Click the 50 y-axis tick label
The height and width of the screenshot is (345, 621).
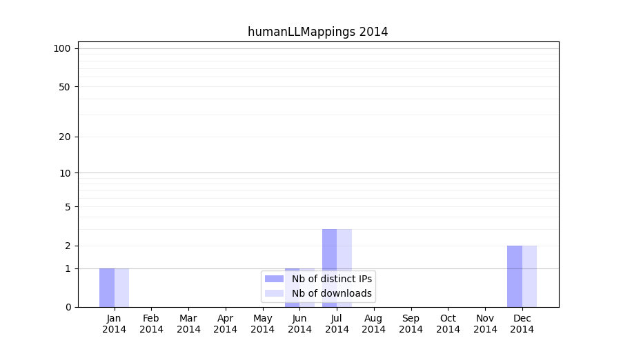coord(65,87)
